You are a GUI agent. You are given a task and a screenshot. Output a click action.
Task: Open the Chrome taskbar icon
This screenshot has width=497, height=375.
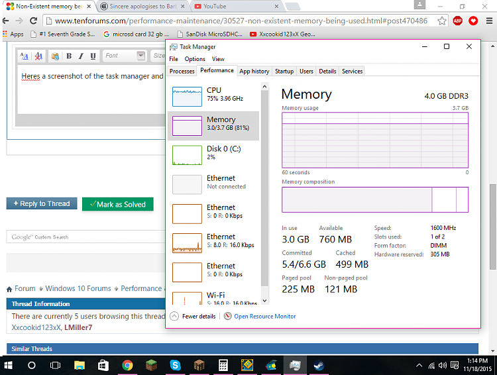pyautogui.click(x=127, y=366)
